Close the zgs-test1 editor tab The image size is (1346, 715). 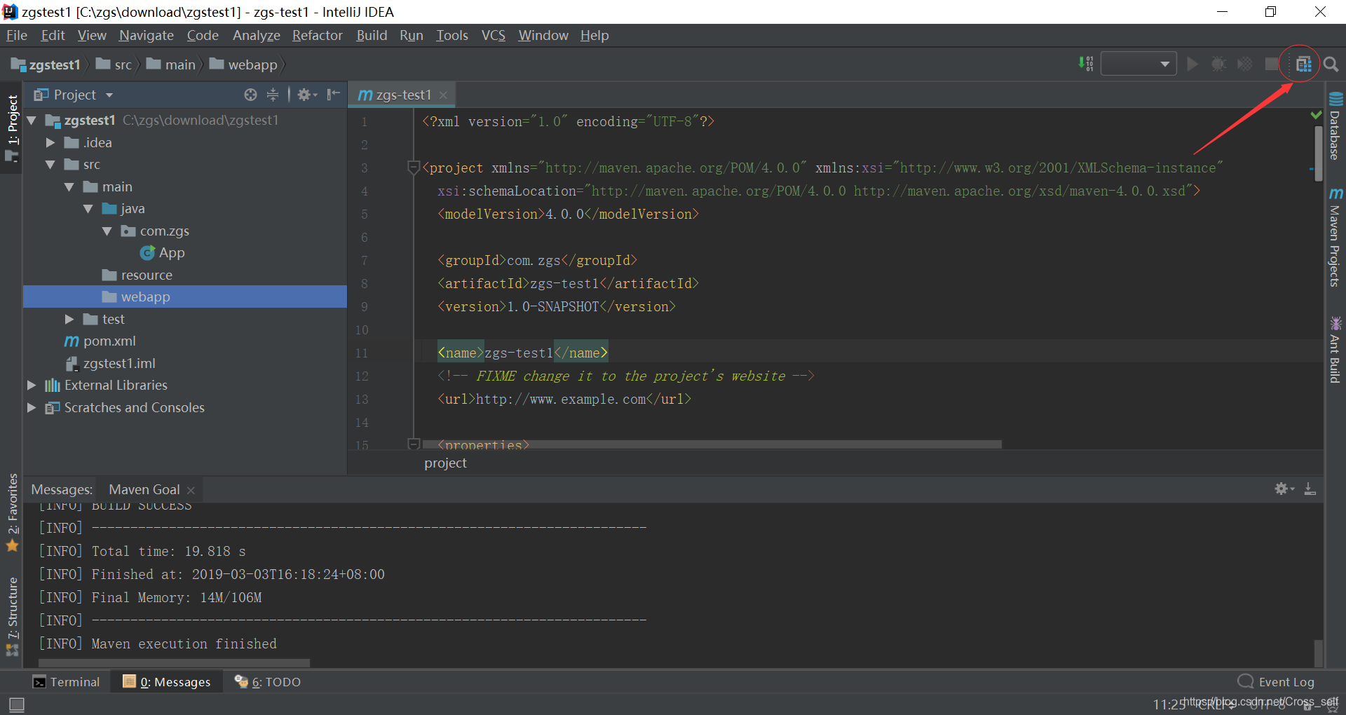click(443, 95)
